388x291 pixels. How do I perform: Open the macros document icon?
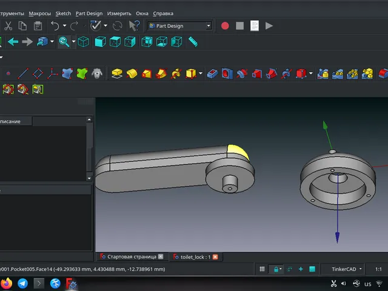point(255,25)
